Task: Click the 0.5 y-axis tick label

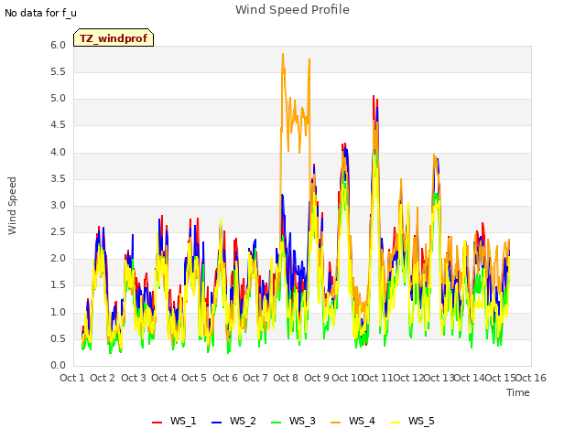Action: [x=58, y=339]
